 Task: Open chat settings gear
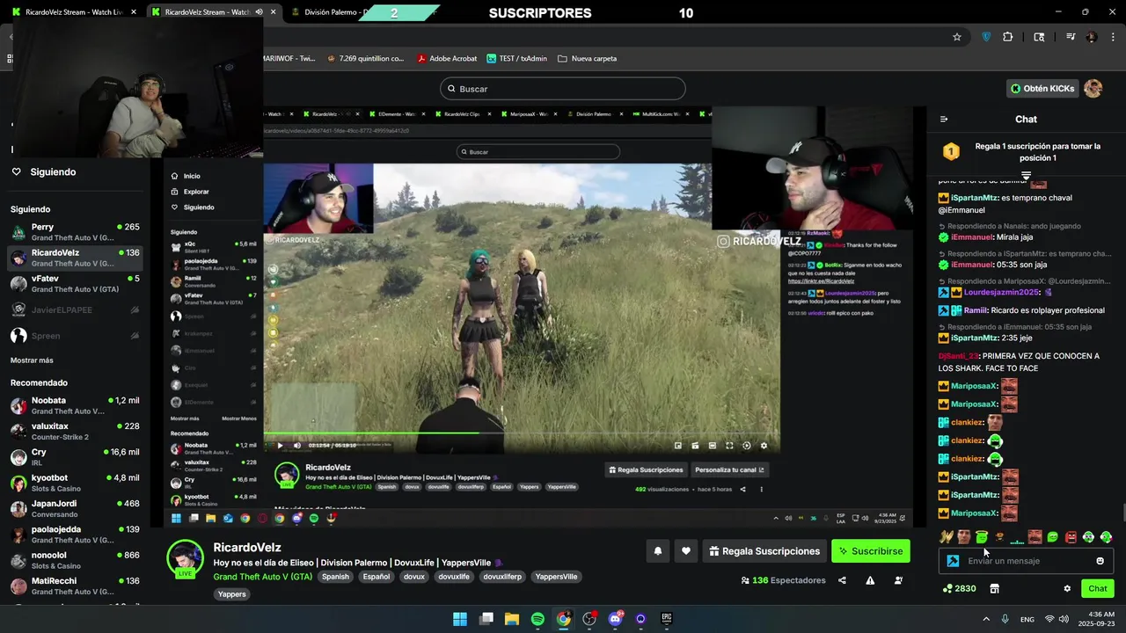click(x=1067, y=589)
